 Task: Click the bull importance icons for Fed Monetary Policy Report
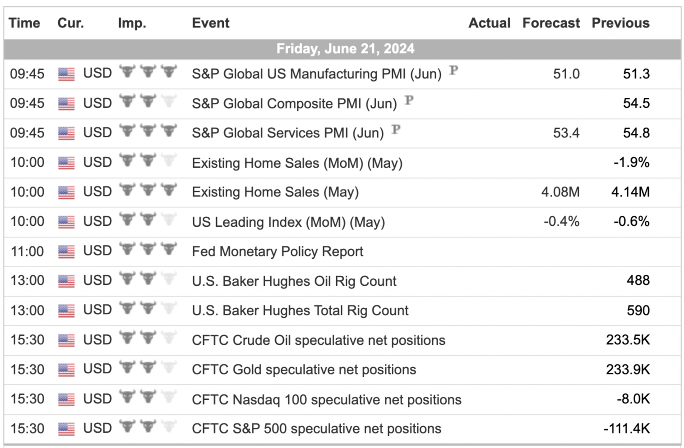coord(148,250)
